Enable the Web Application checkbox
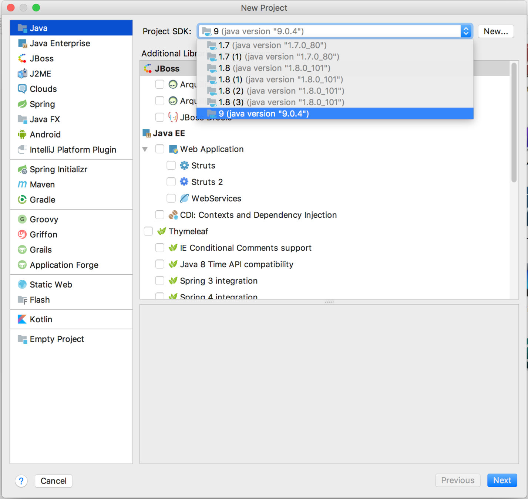This screenshot has width=528, height=499. coord(160,149)
